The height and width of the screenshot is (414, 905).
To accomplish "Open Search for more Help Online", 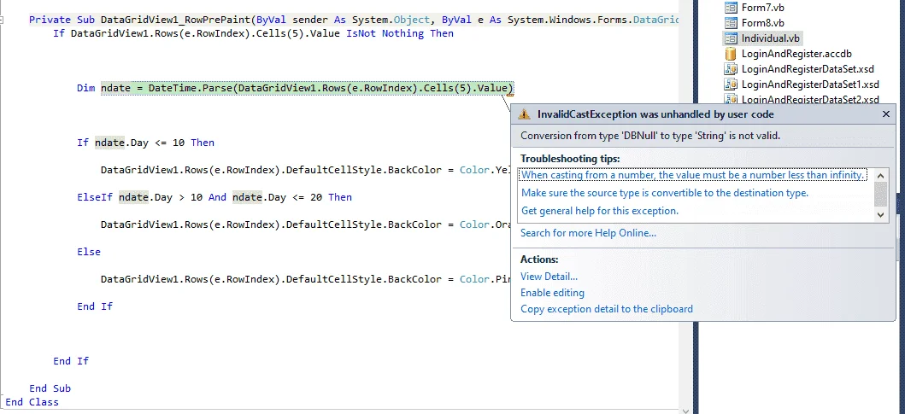I will pyautogui.click(x=588, y=233).
